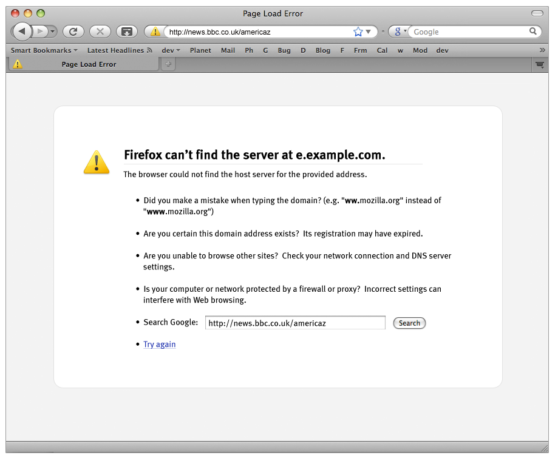This screenshot has height=458, width=558.
Task: Click the downloads tray toolbar button
Action: point(127,32)
